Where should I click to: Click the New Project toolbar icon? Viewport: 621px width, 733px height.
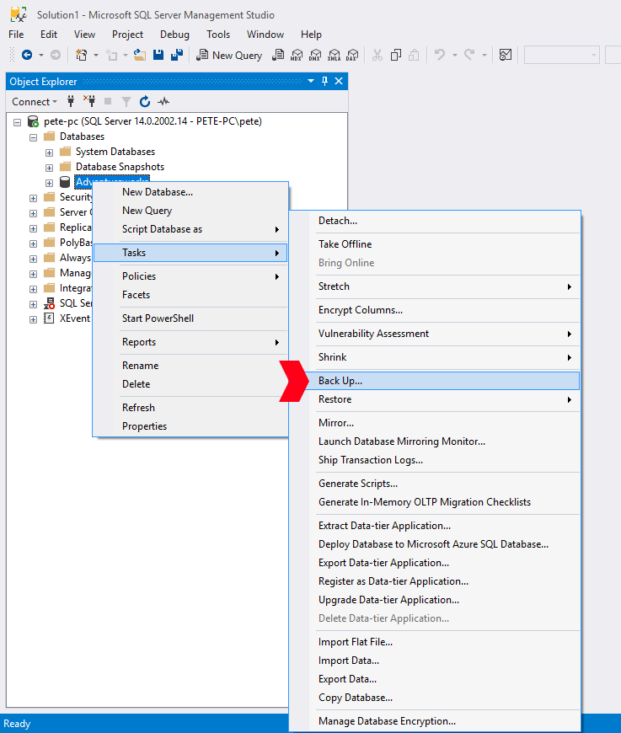[x=82, y=55]
